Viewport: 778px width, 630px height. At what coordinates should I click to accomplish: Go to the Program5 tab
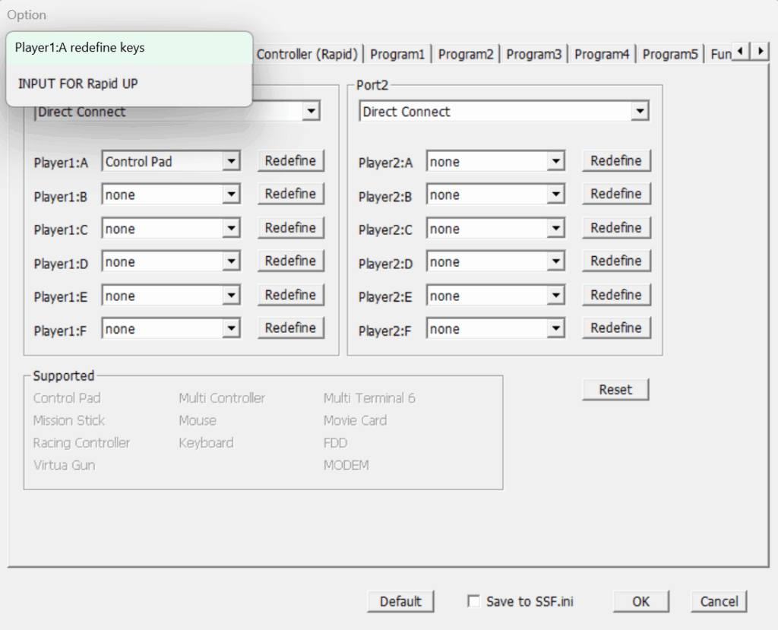tap(670, 54)
